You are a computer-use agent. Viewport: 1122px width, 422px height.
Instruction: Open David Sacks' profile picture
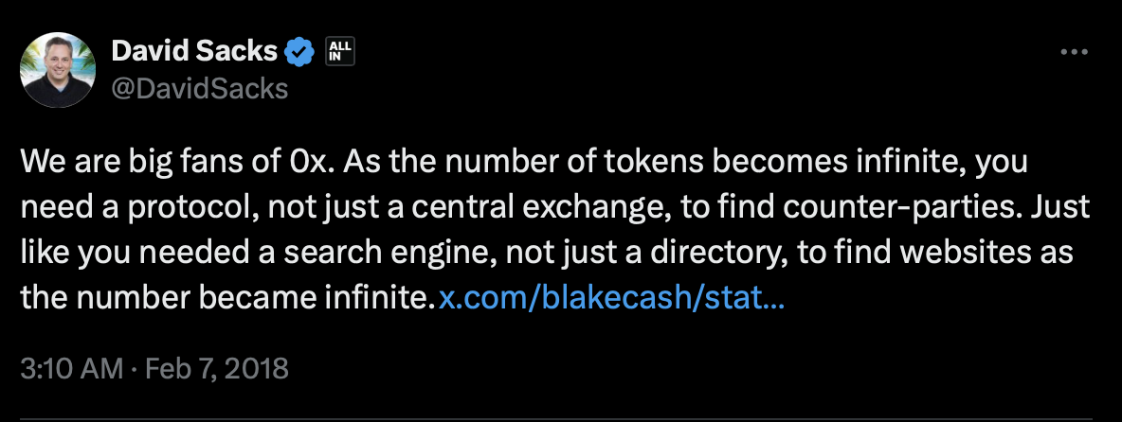click(x=58, y=69)
